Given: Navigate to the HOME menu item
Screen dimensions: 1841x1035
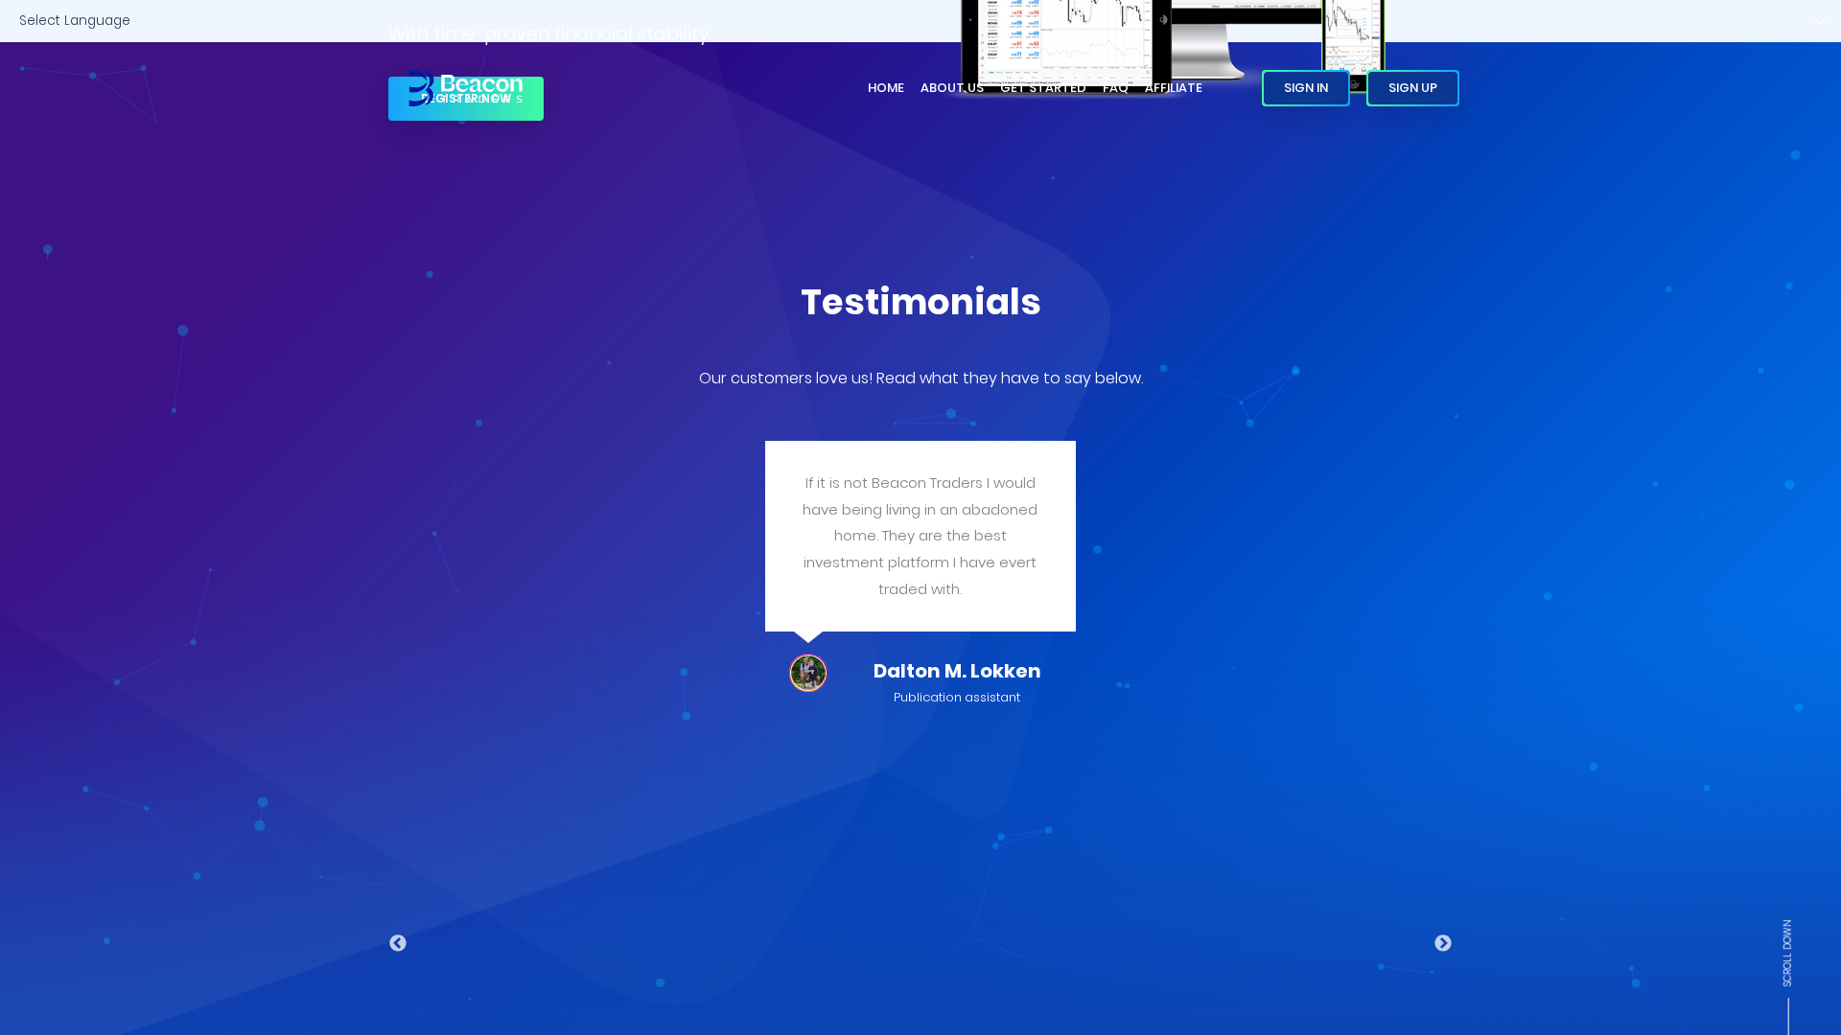Looking at the screenshot, I should click(885, 87).
